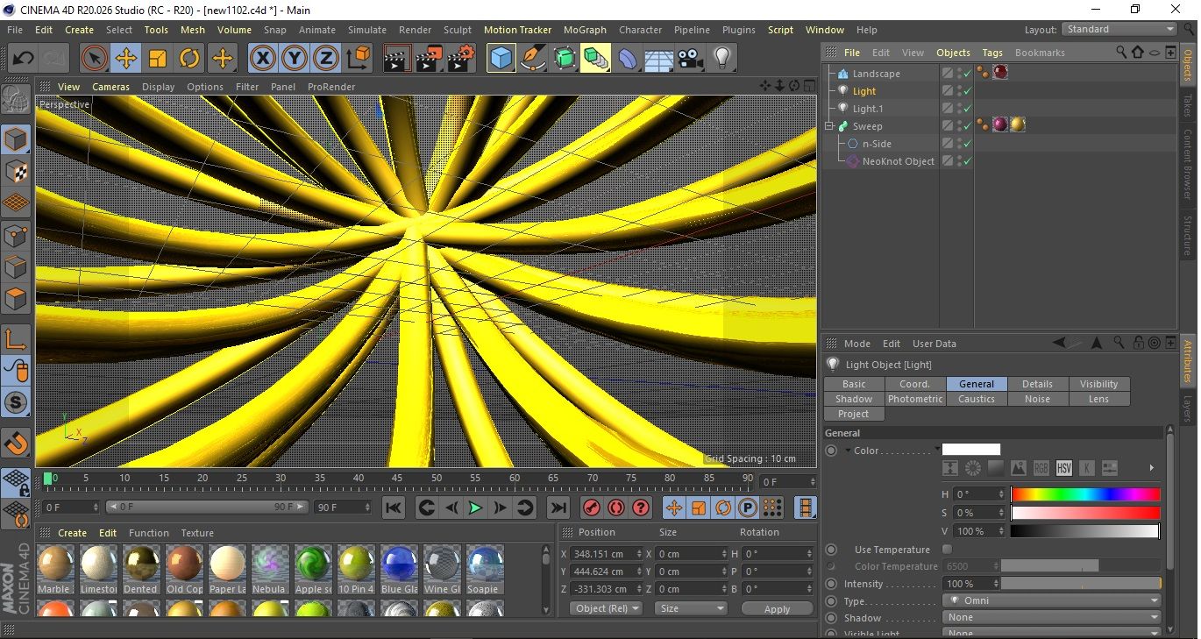Click the Coordinate System icon

[x=359, y=59]
